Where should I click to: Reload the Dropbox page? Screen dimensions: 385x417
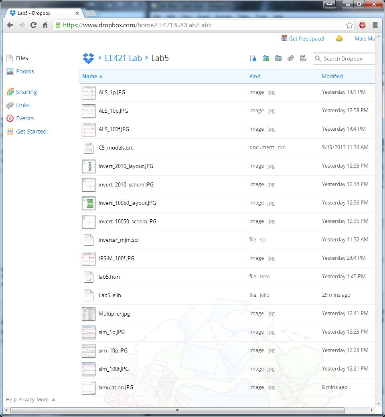(34, 25)
